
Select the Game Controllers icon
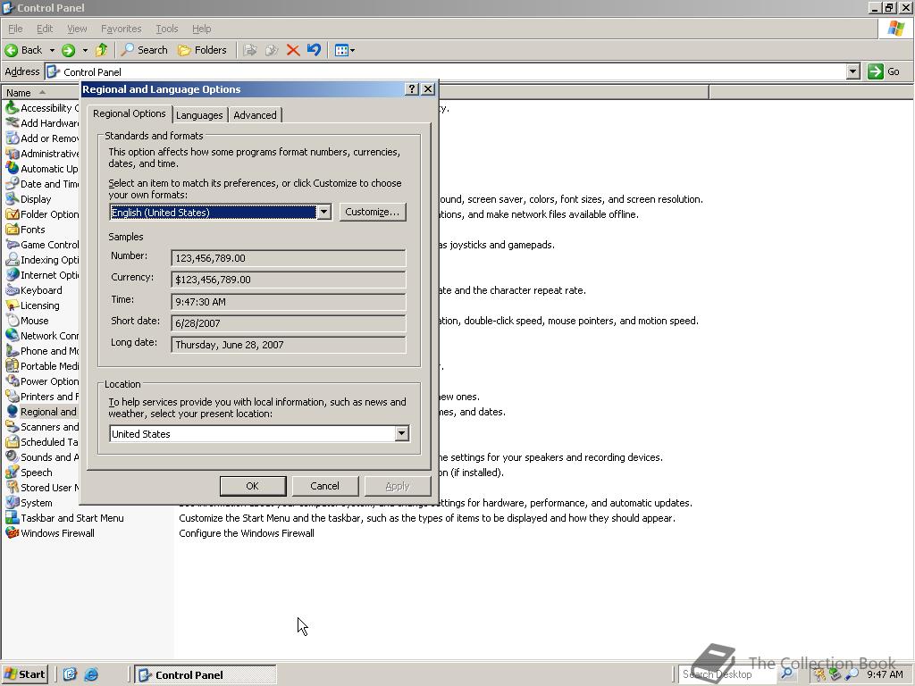tap(13, 245)
